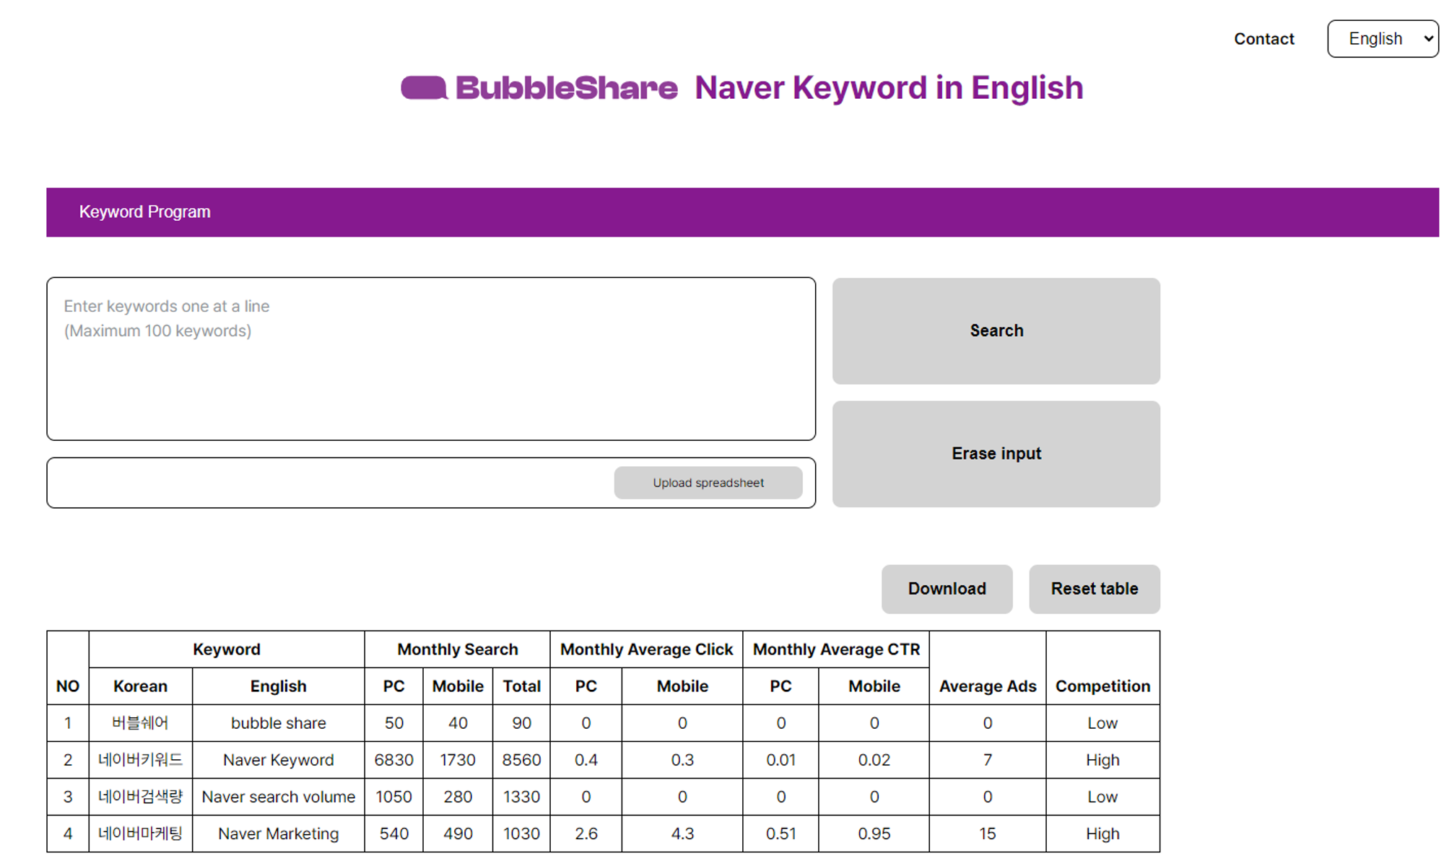
Task: Click the 8560 total search value
Action: tap(521, 760)
